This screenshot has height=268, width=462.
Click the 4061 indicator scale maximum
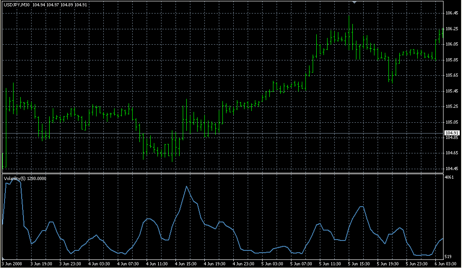point(449,177)
